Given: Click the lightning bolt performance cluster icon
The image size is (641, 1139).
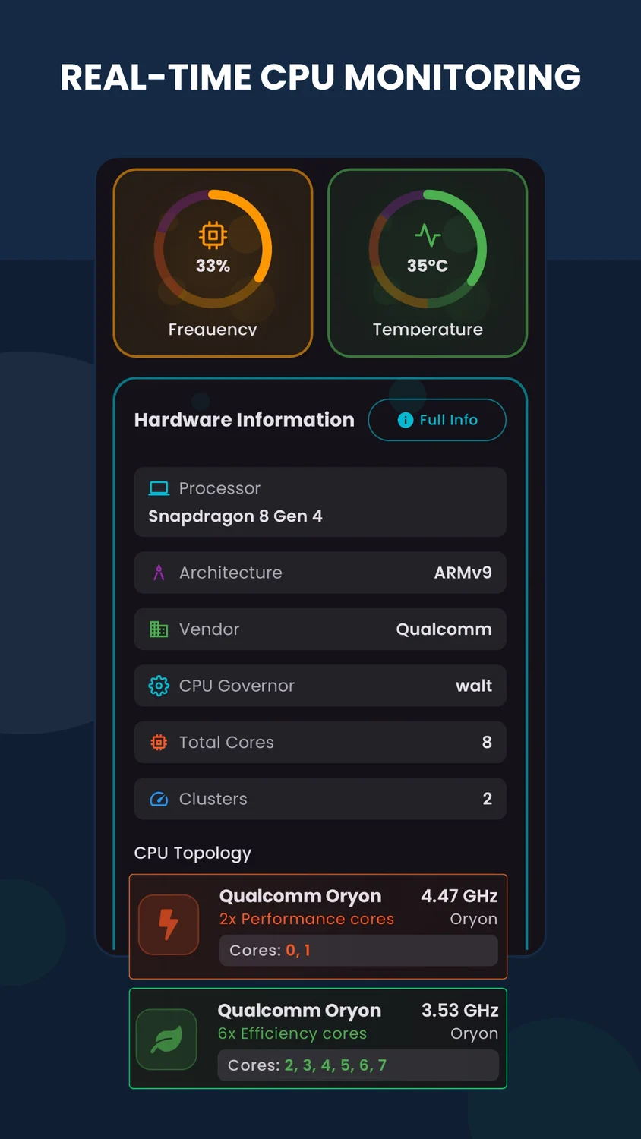Looking at the screenshot, I should coord(169,925).
